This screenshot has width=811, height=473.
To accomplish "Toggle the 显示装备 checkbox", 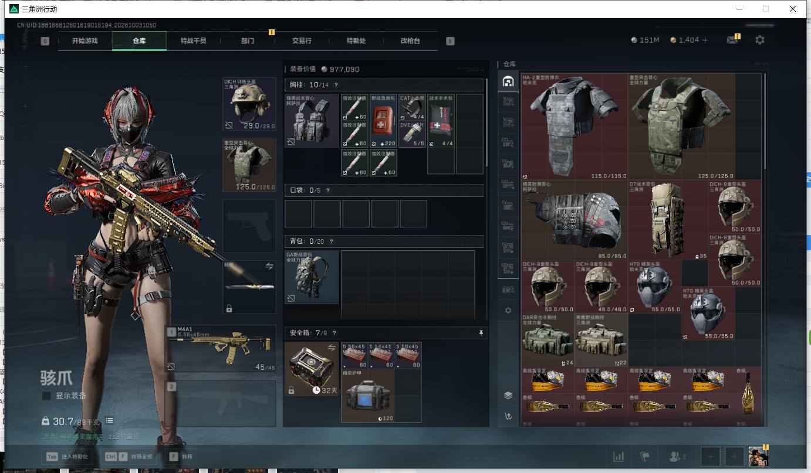I will 46,396.
